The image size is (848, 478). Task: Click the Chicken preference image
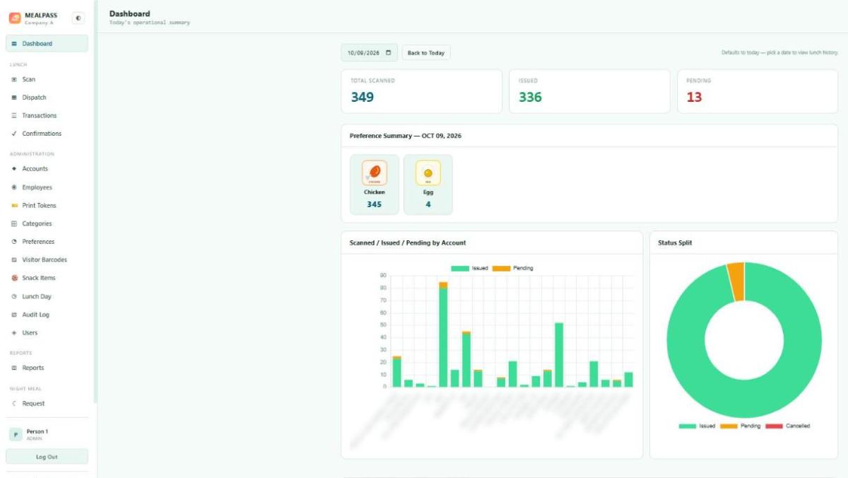(375, 173)
